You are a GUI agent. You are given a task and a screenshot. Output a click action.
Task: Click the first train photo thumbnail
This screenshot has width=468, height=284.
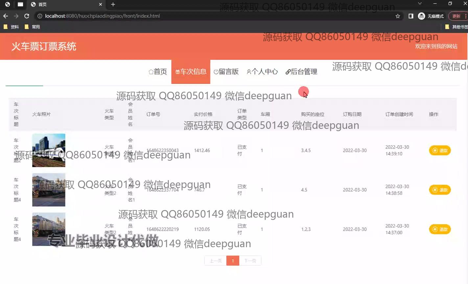(49, 150)
